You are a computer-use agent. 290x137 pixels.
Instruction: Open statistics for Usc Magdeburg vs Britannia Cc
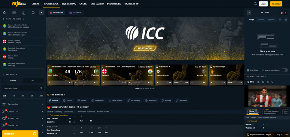pos(74,134)
